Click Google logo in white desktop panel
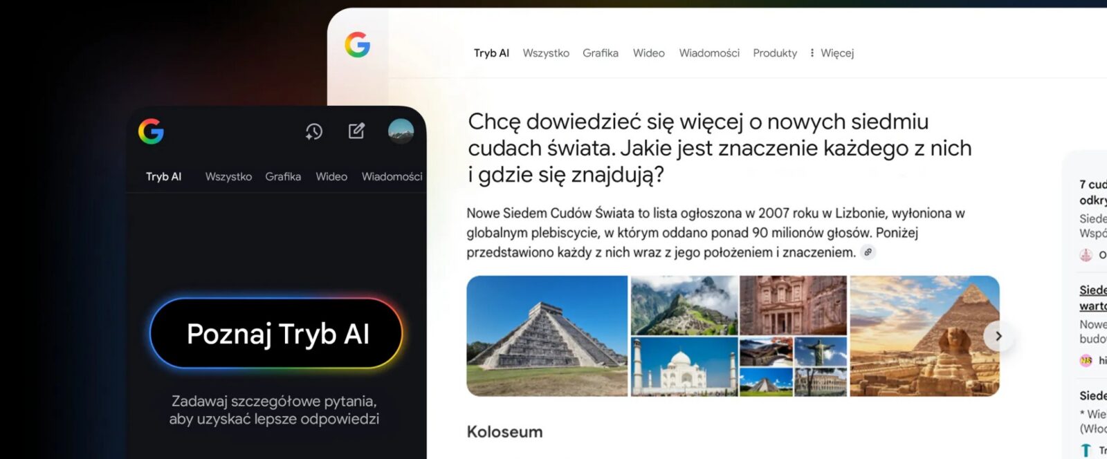The image size is (1107, 459). point(358,45)
